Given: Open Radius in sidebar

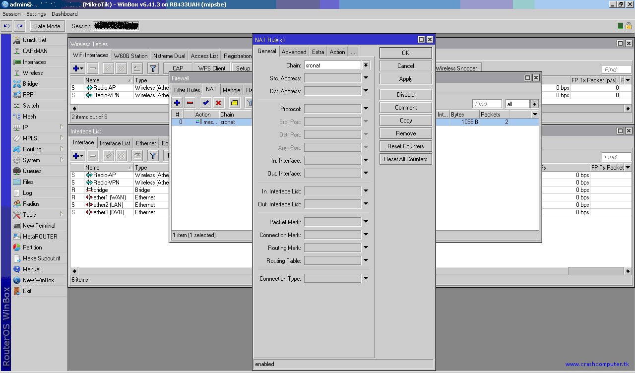Looking at the screenshot, I should point(31,204).
